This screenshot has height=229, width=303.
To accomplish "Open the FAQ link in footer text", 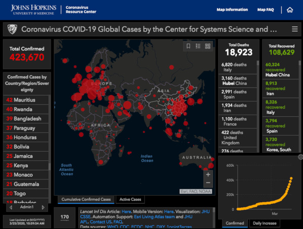I will pyautogui.click(x=118, y=222).
